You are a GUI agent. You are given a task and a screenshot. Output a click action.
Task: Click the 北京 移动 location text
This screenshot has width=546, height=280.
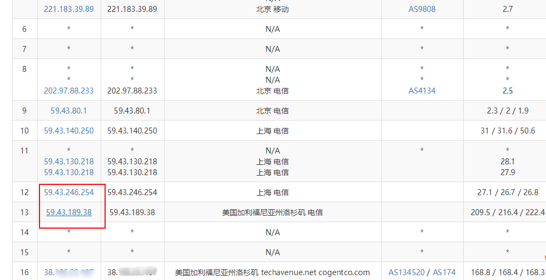272,9
